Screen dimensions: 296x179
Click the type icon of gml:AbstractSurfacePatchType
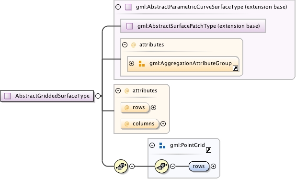point(129,26)
